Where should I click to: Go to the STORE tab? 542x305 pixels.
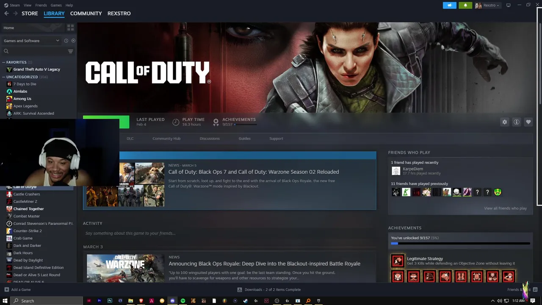pos(30,14)
